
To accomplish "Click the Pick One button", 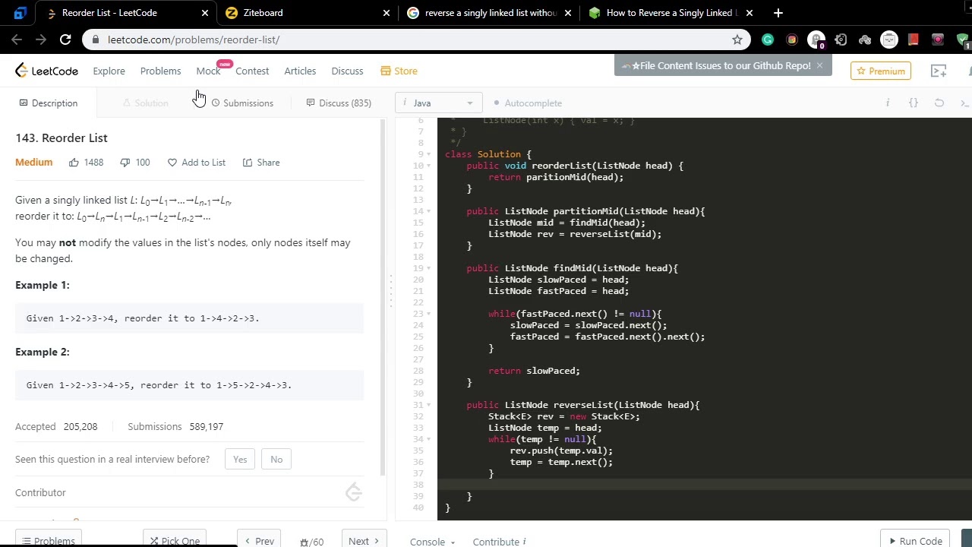I will [x=175, y=541].
